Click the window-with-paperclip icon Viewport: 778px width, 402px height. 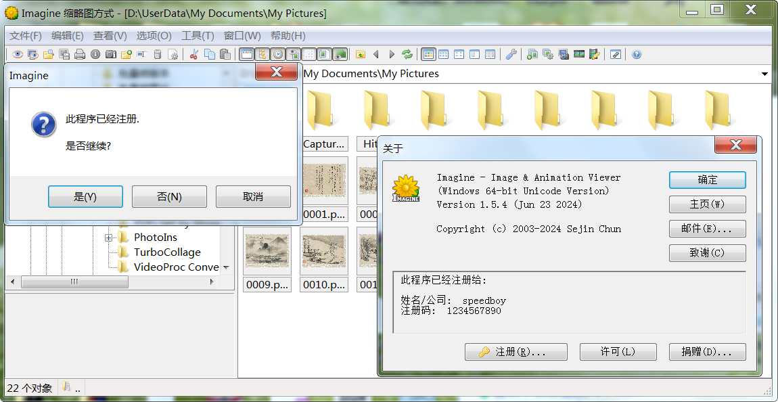[x=616, y=54]
